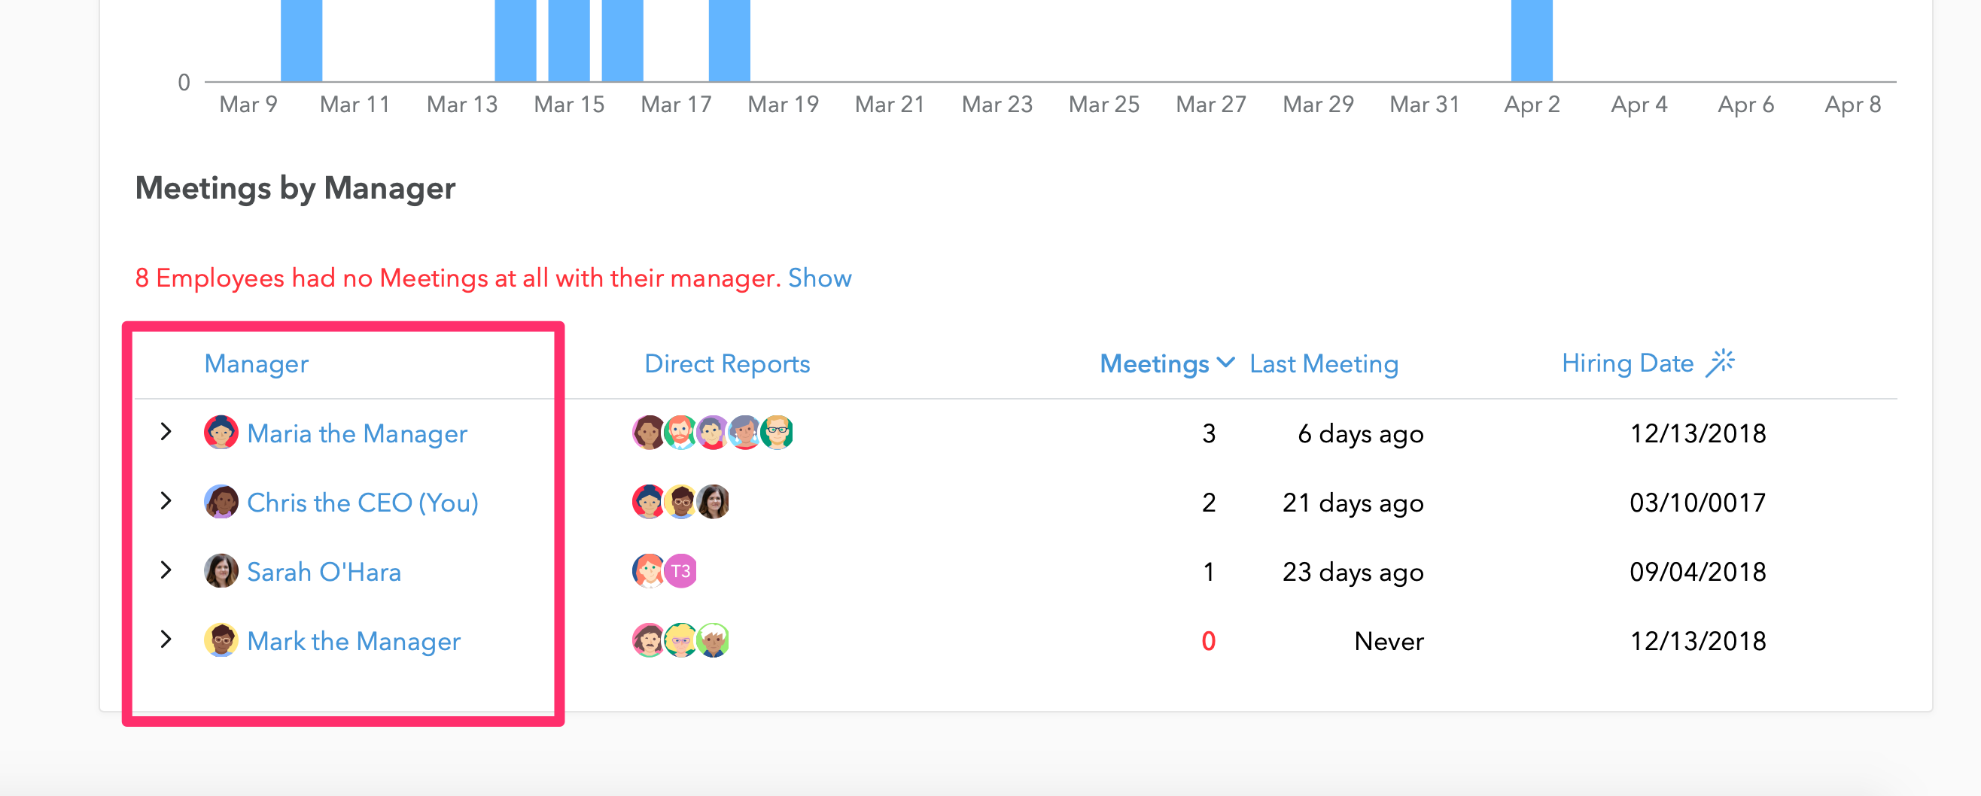Click the '6 days ago' last meeting cell

[1360, 434]
